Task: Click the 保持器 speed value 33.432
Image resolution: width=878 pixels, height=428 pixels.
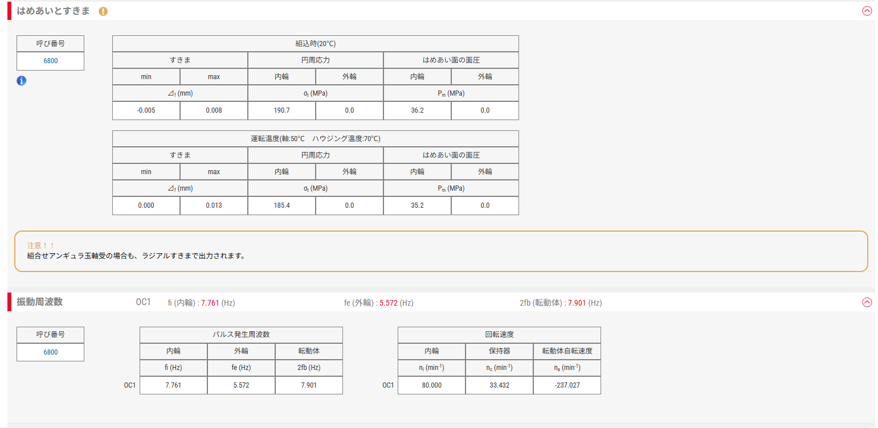Action: (x=499, y=385)
